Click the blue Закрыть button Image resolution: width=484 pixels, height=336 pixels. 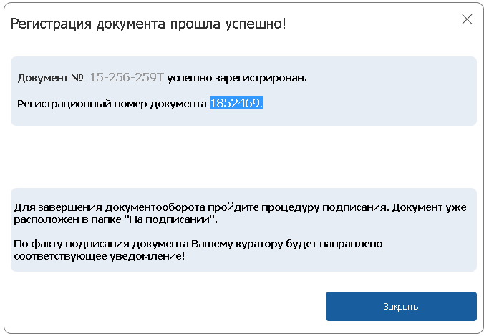401,306
